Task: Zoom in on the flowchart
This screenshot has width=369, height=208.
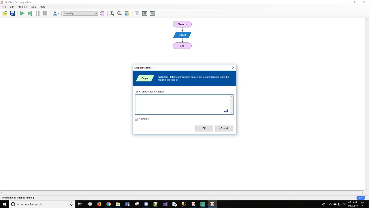Action: 112,13
